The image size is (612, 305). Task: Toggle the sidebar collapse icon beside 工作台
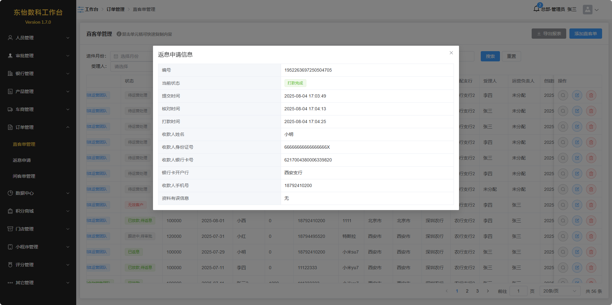pyautogui.click(x=80, y=10)
